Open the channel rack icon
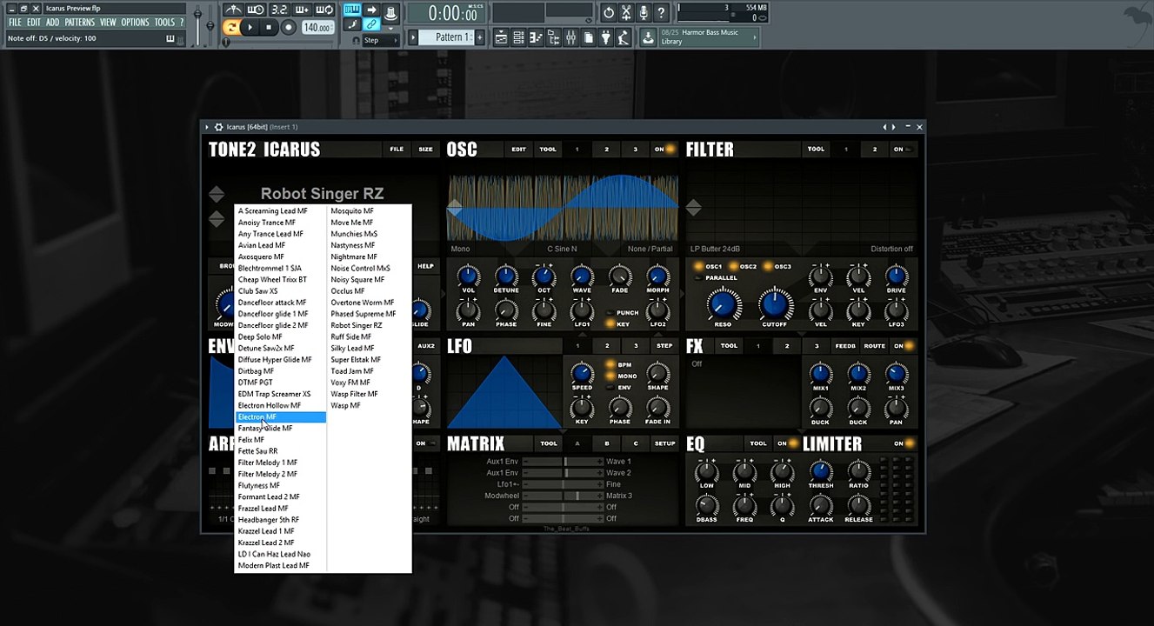The width and height of the screenshot is (1154, 626). point(517,37)
